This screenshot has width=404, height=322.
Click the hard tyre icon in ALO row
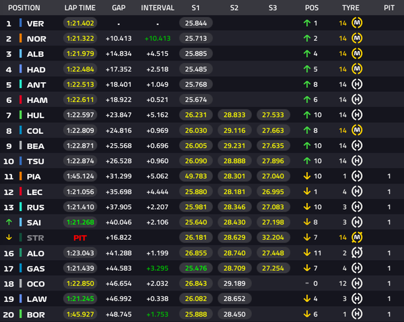tap(357, 253)
